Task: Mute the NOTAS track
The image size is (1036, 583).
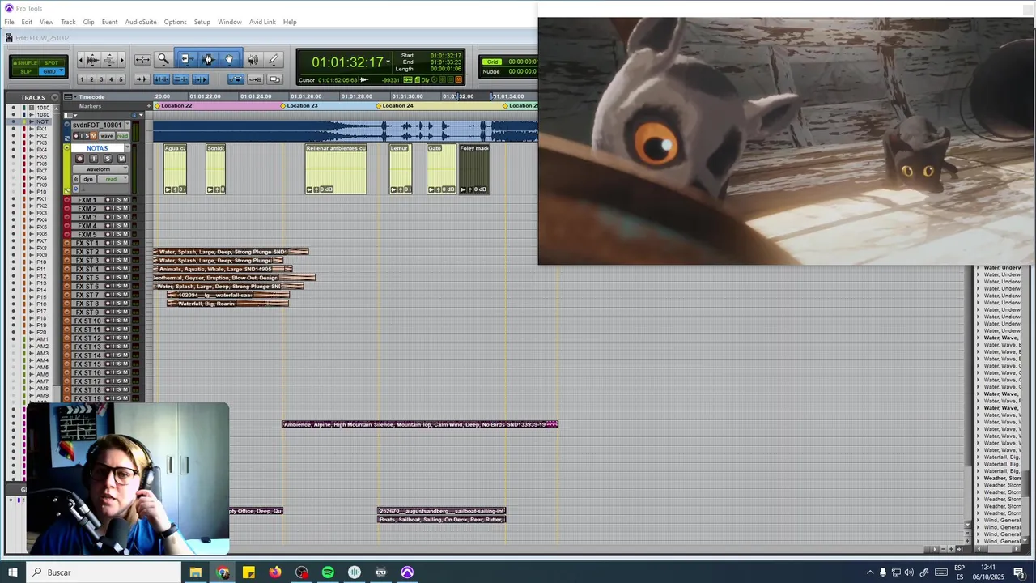Action: click(x=121, y=159)
